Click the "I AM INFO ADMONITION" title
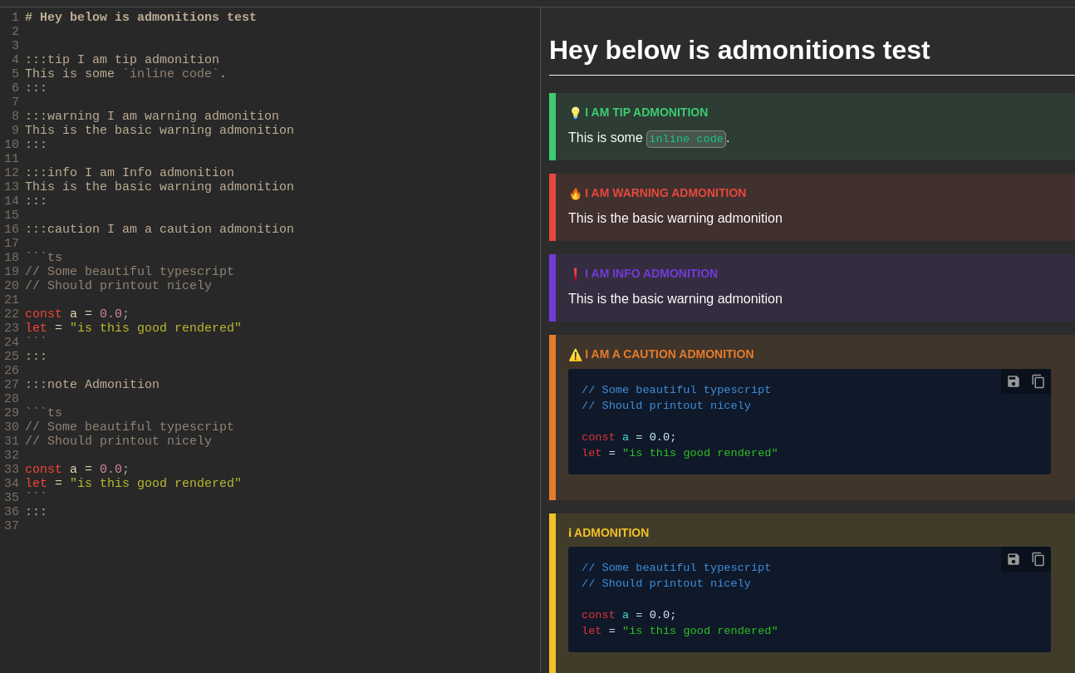 651,273
